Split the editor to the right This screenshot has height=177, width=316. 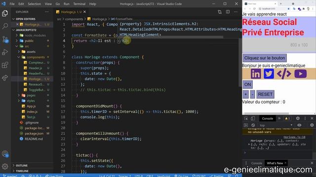point(228,12)
